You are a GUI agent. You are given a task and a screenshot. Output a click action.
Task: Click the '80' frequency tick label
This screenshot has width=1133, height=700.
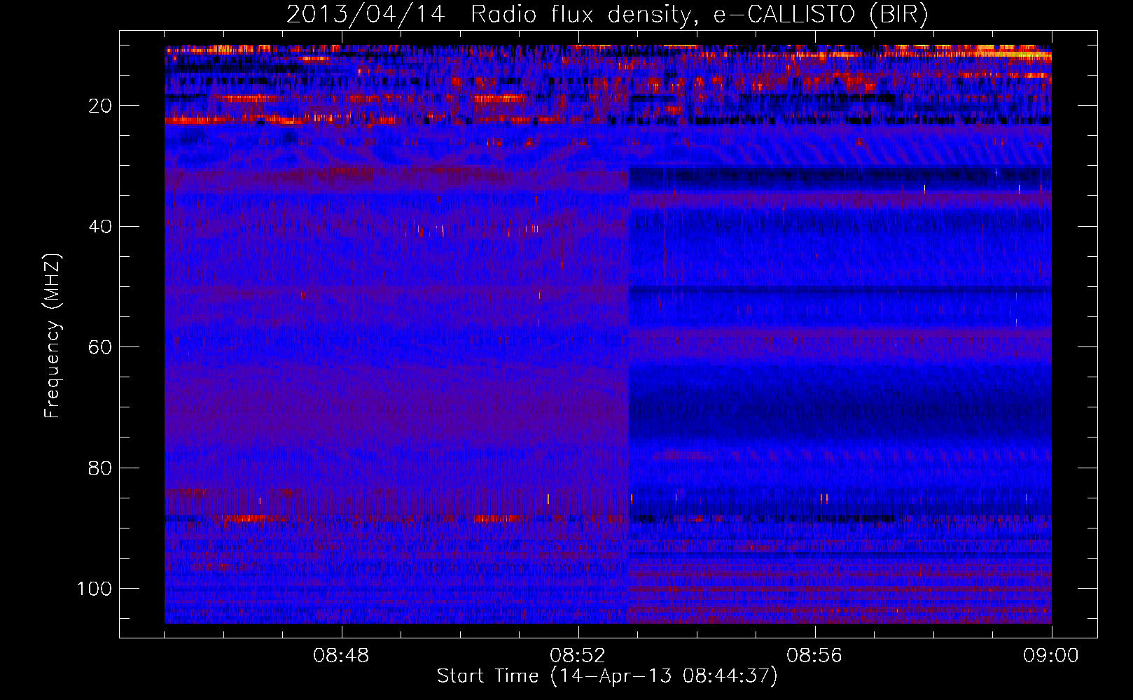pyautogui.click(x=101, y=468)
